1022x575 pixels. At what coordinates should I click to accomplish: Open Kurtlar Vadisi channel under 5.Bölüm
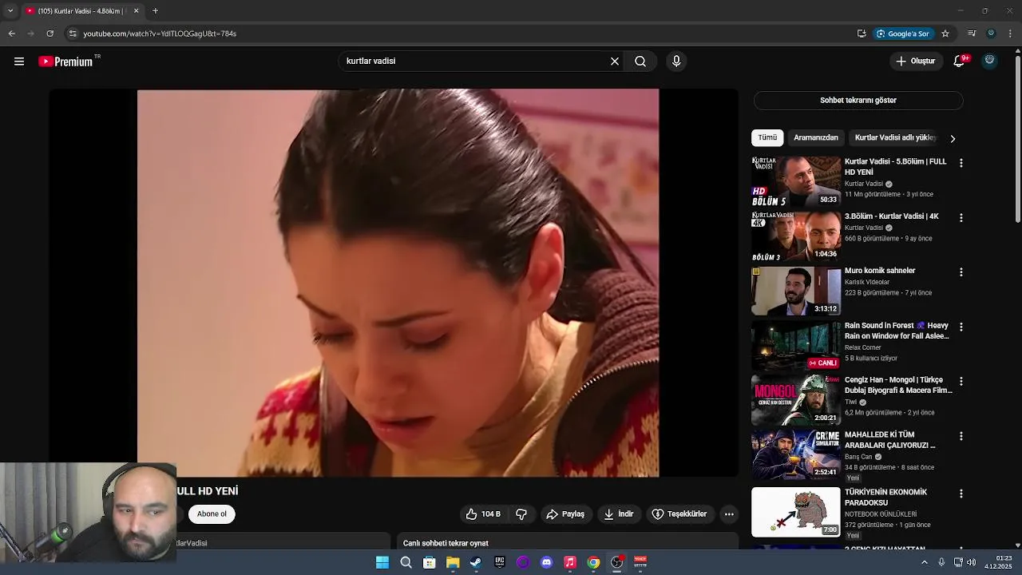pyautogui.click(x=864, y=184)
